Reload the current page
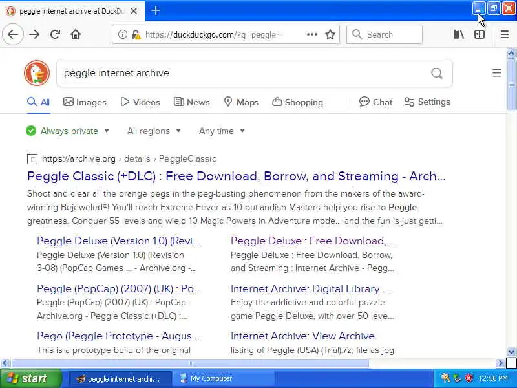The height and width of the screenshot is (388, 517). (x=55, y=34)
